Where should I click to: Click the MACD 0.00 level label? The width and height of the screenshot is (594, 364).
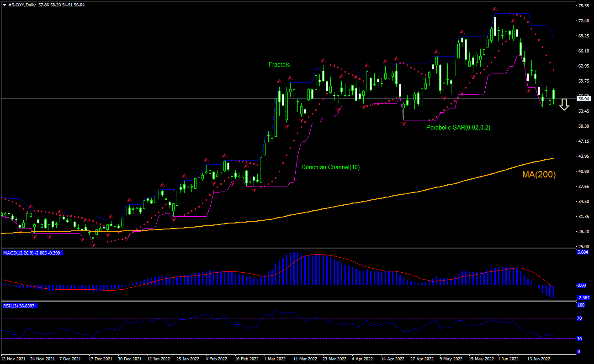click(582, 286)
